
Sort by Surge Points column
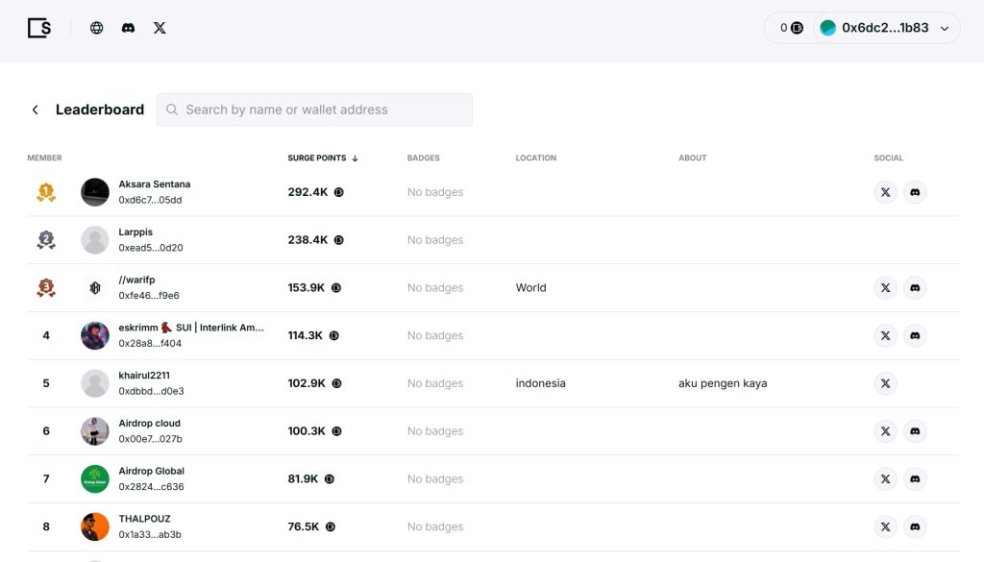click(322, 158)
